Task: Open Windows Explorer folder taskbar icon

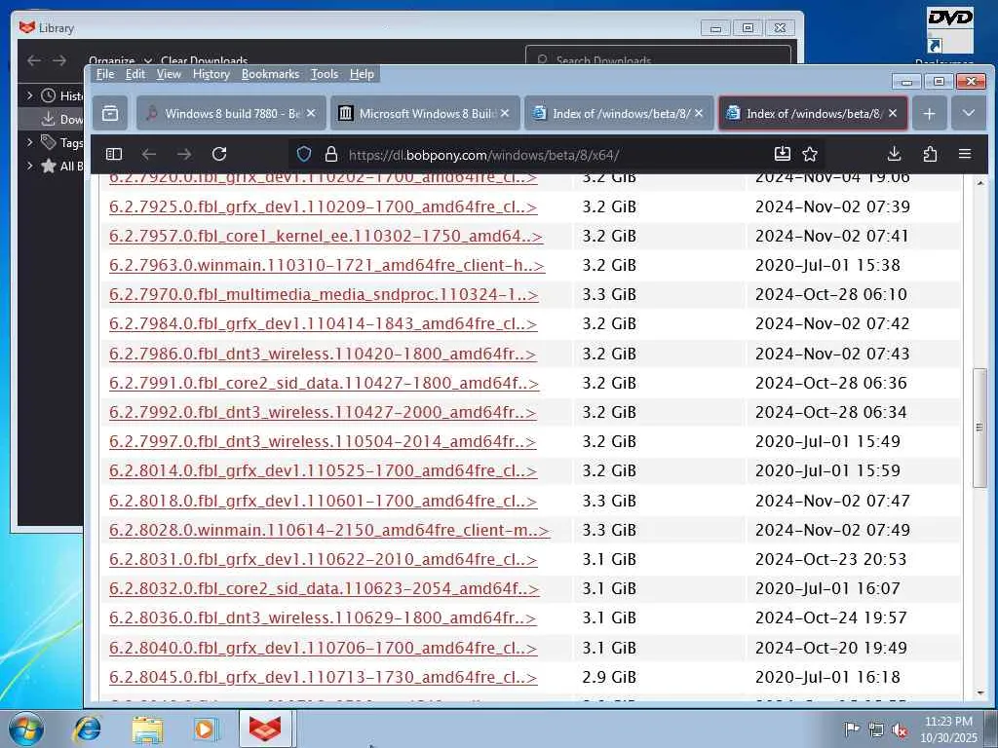Action: [x=147, y=729]
